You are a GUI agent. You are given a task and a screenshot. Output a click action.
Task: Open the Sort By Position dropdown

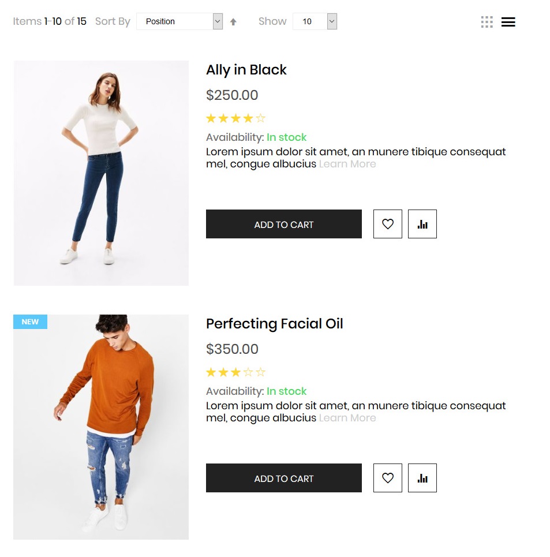179,21
